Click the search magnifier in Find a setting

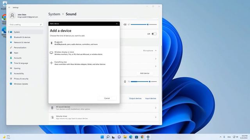click(41, 24)
